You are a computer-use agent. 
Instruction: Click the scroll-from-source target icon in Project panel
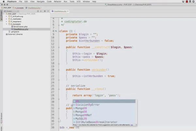click(x=38, y=11)
